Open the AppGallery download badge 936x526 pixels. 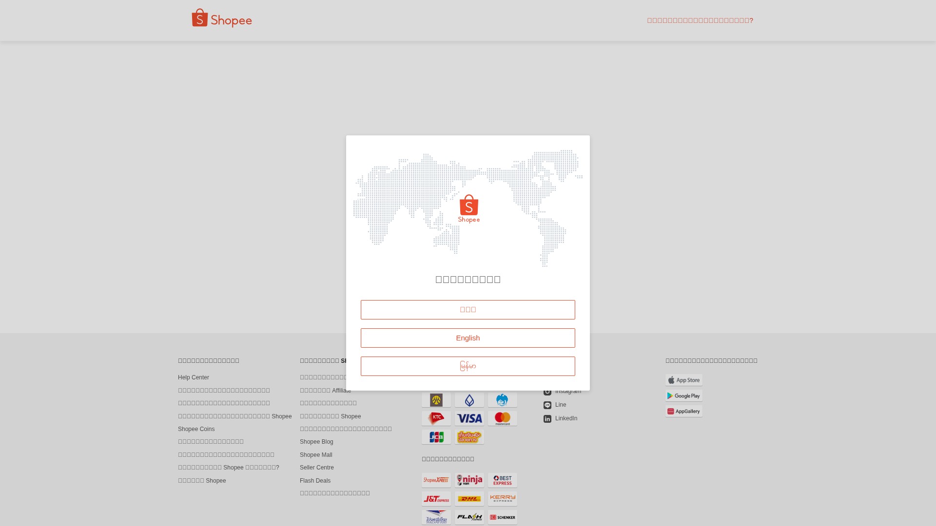(684, 411)
